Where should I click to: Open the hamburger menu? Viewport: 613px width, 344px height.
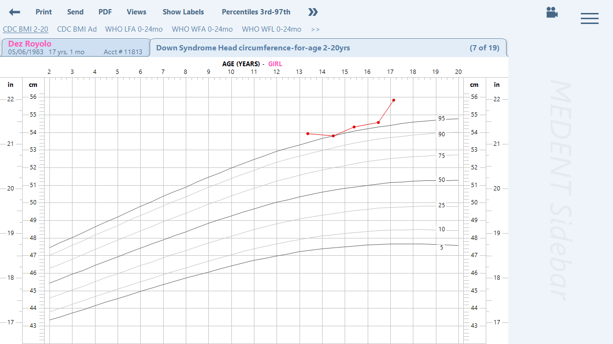589,18
